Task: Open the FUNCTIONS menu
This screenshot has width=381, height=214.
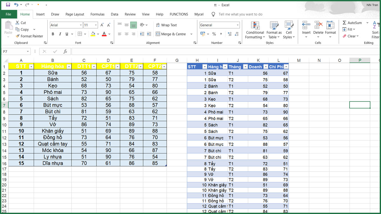Action: pos(179,14)
